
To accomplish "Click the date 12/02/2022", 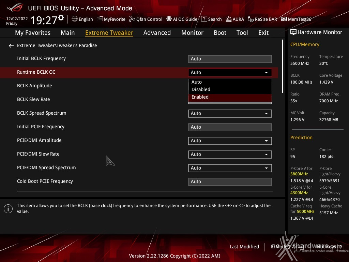I will point(17,18).
